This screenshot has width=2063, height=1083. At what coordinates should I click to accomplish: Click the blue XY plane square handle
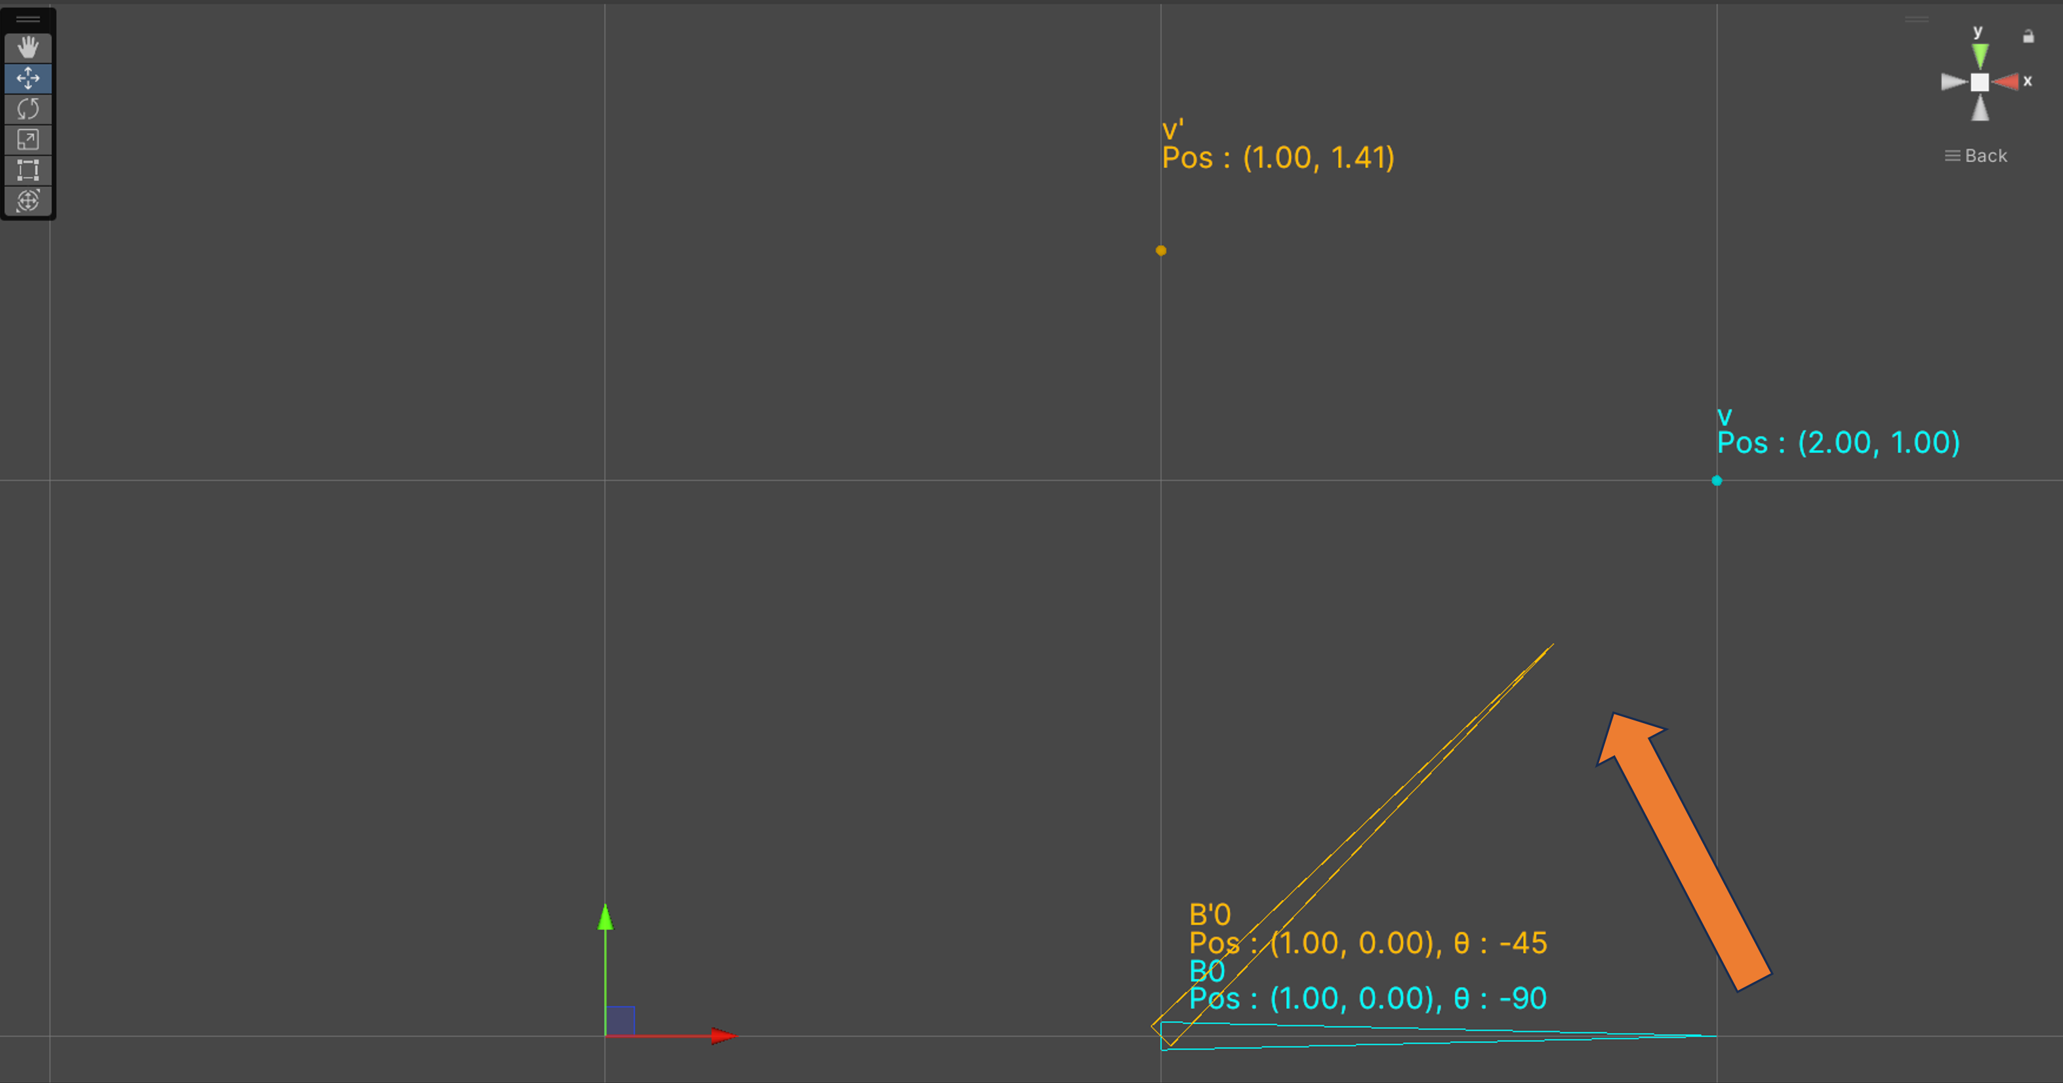pyautogui.click(x=621, y=1021)
